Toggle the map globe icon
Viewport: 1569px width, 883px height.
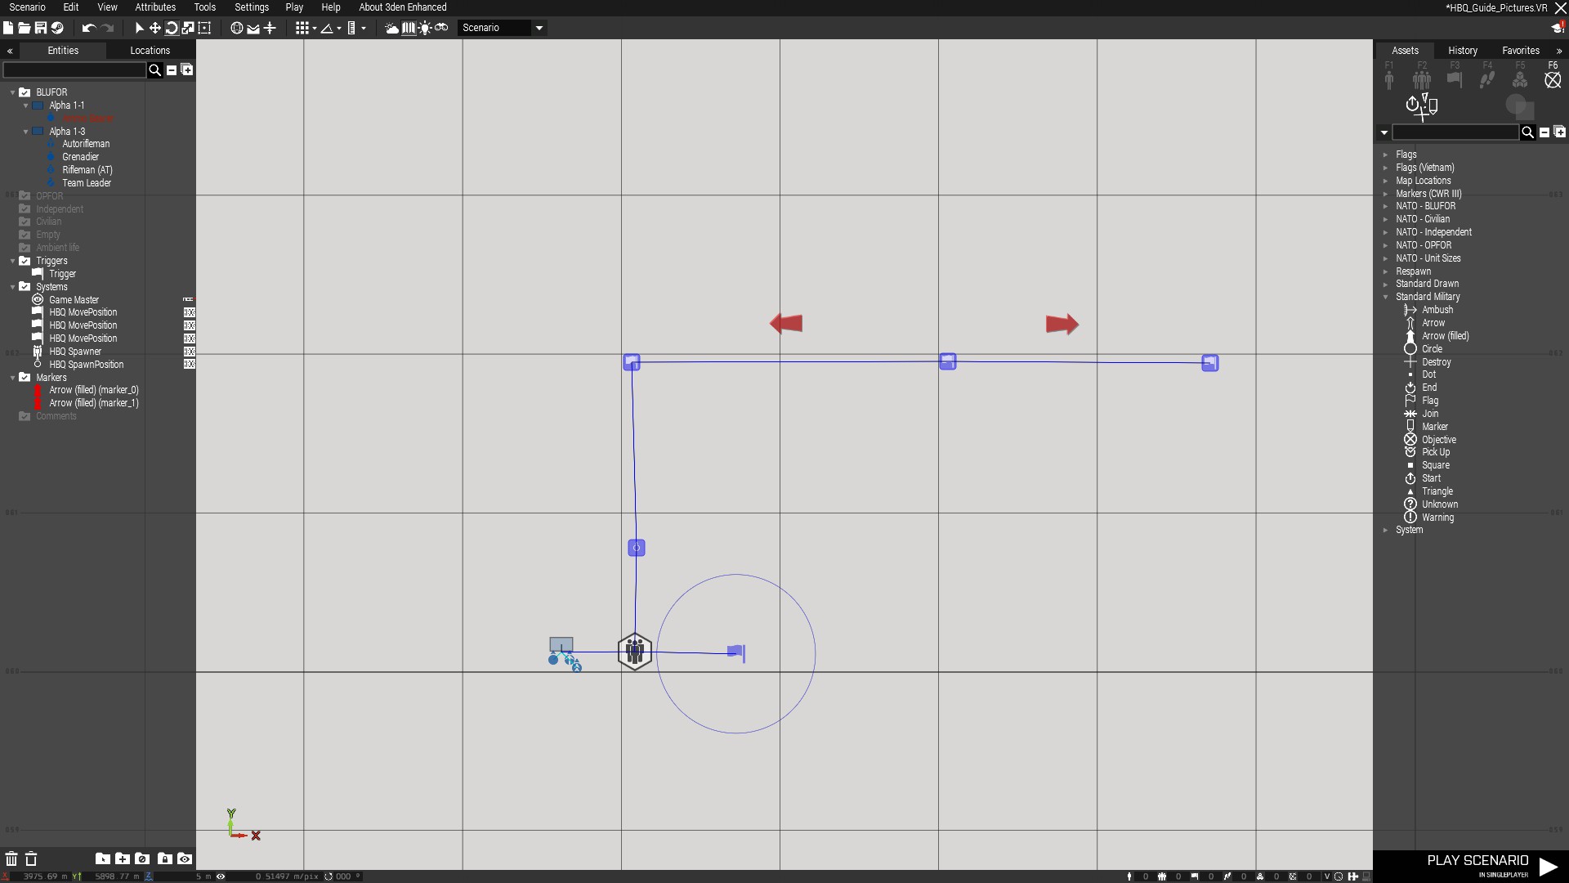[x=237, y=28]
